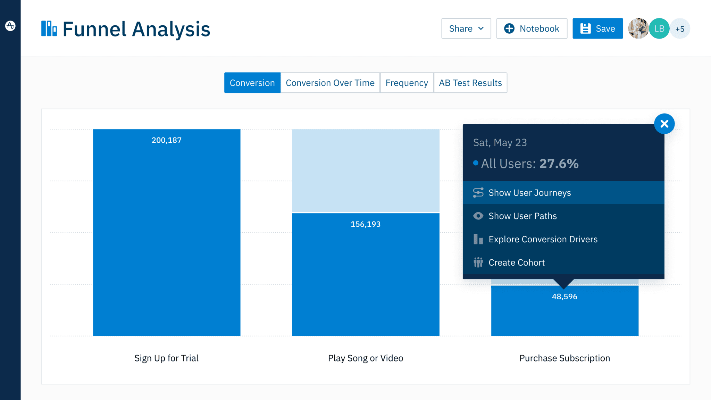Open the AB Test Results tab
This screenshot has width=711, height=400.
tap(470, 83)
